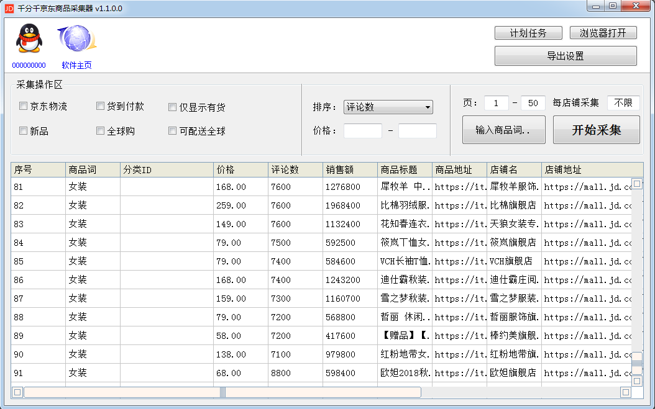Screen dimensions: 655x409
Task: Click the 评论数 column header
Action: pyautogui.click(x=296, y=170)
